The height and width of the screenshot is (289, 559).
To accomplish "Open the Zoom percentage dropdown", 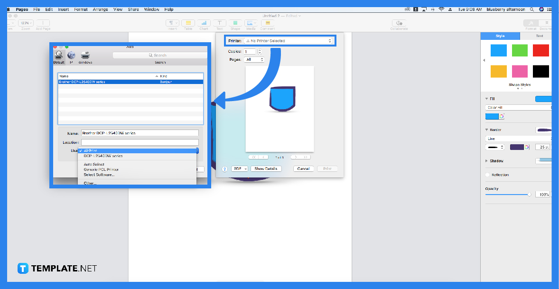I will 26,23.
